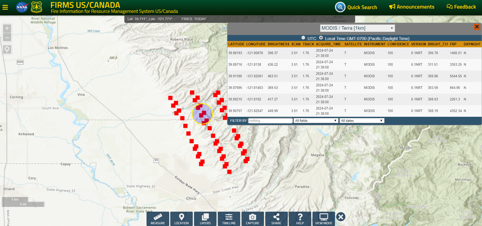
Task: Open Announcements megaphone link
Action: [412, 7]
